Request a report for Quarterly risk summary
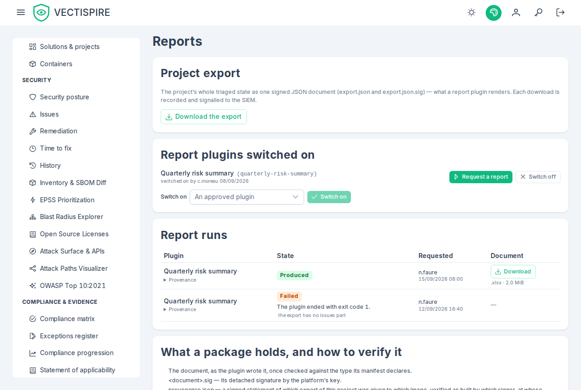This screenshot has width=581, height=390. point(481,177)
